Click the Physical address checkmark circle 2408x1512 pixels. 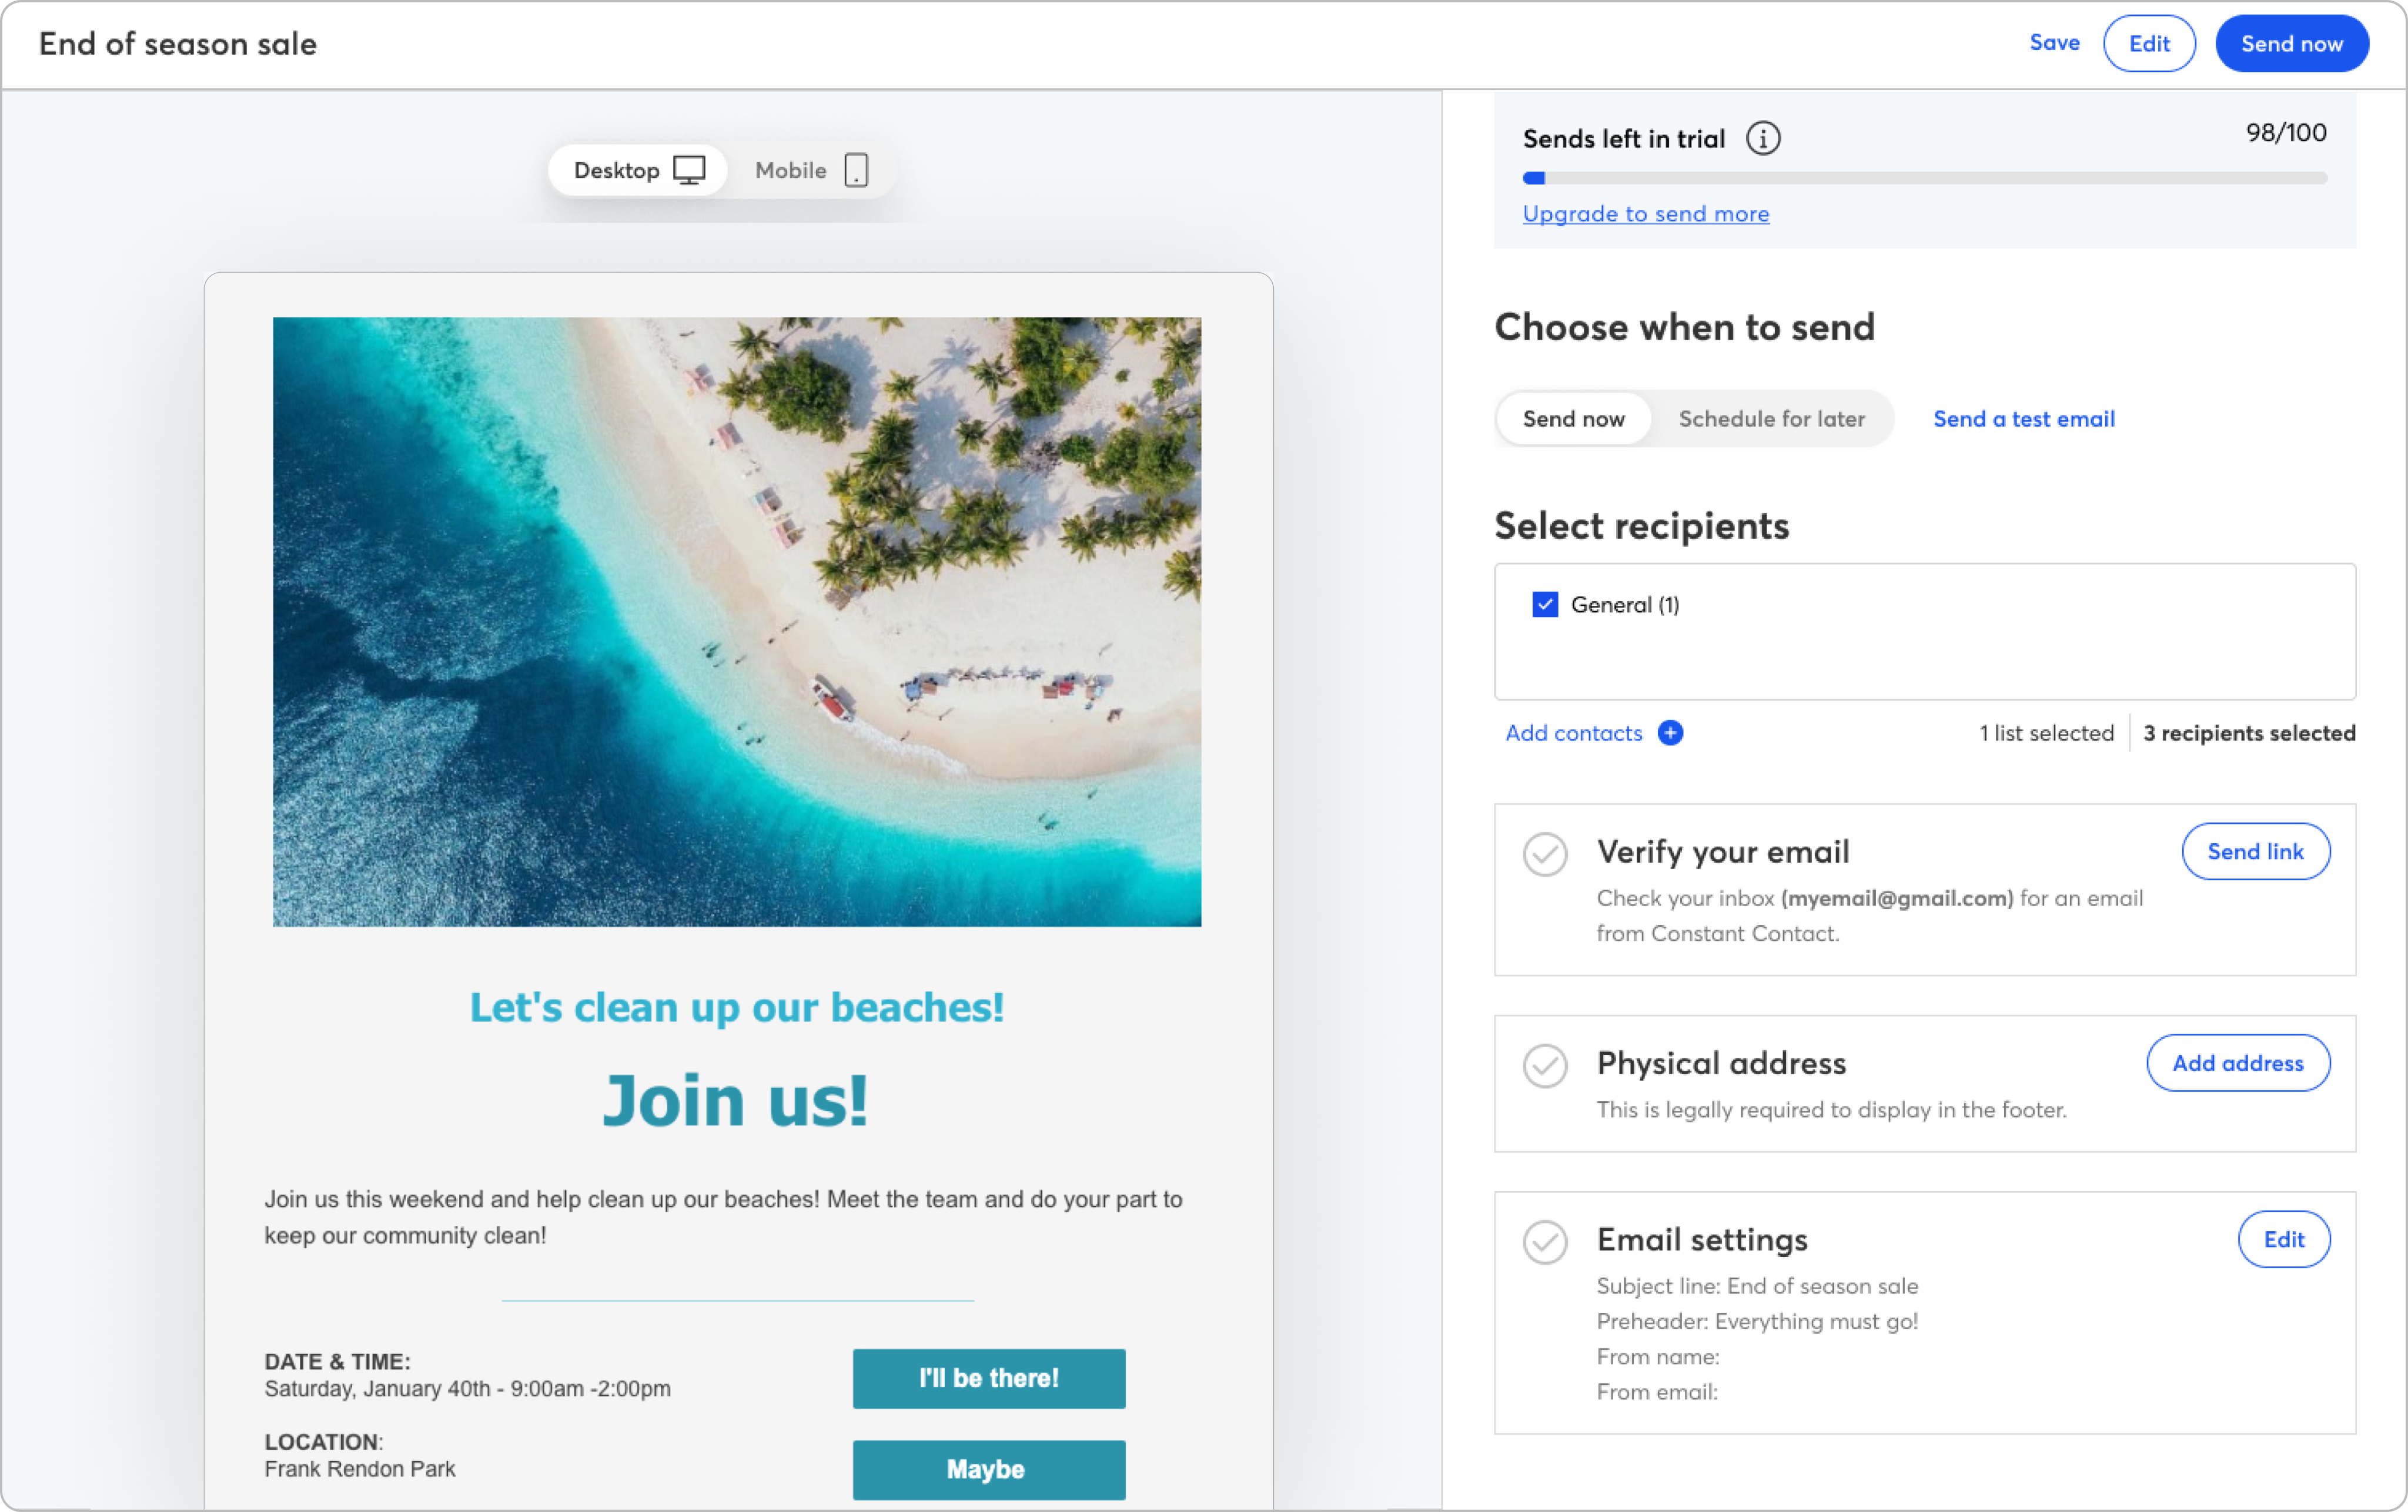[1545, 1065]
